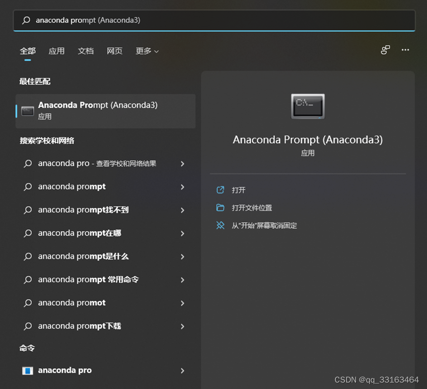Image resolution: width=427 pixels, height=389 pixels.
Task: Click the large console icon in preview pane
Action: point(308,107)
